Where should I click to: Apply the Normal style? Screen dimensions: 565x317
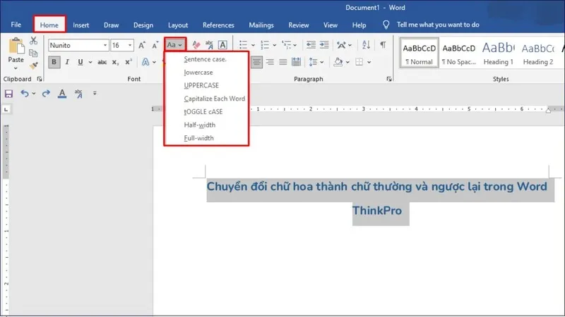click(419, 54)
